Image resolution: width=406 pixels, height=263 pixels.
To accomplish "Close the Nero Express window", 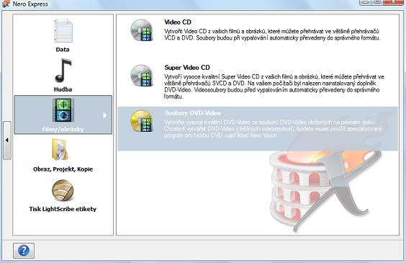I will click(393, 2).
